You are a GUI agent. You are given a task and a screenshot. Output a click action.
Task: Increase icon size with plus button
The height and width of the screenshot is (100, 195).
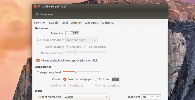(x=158, y=97)
